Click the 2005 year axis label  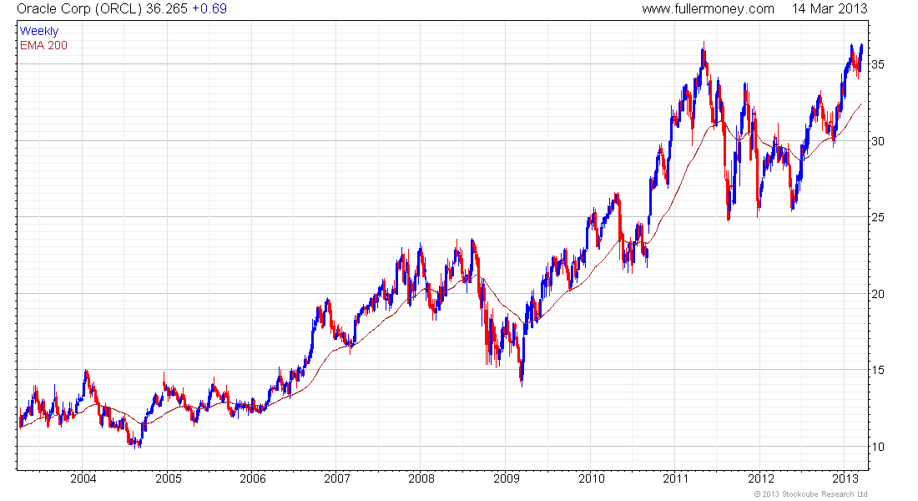click(168, 478)
